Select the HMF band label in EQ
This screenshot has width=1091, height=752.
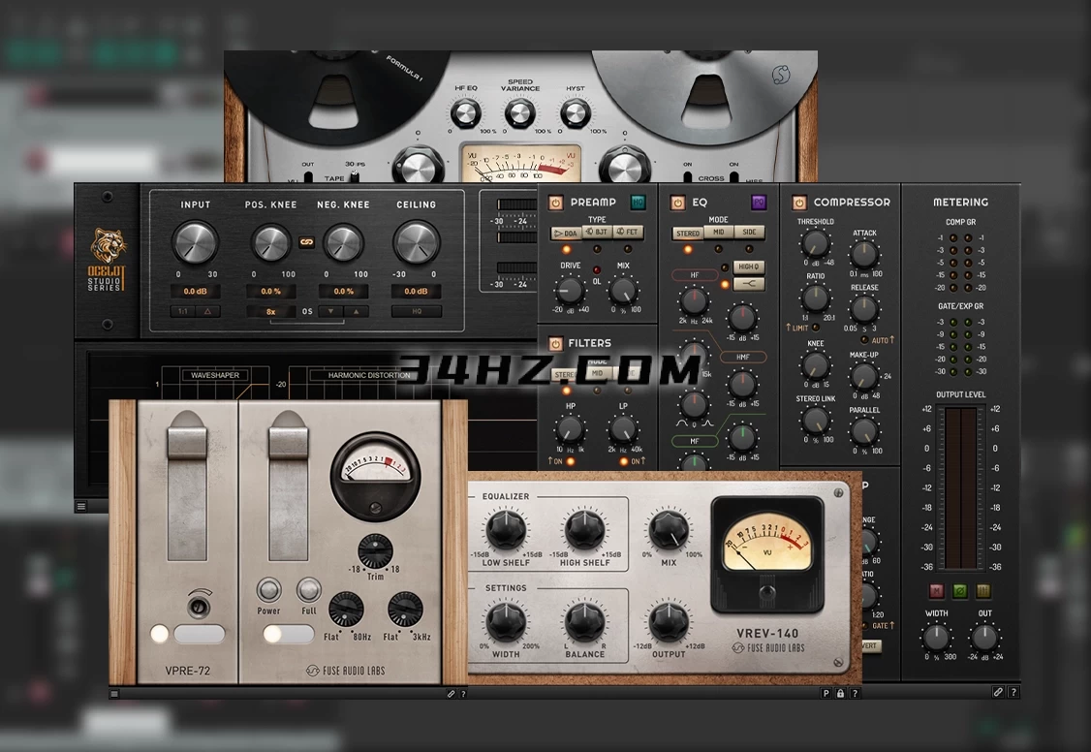743,357
